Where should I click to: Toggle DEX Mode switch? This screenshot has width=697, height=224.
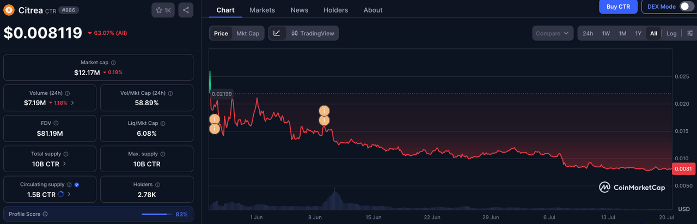pyautogui.click(x=687, y=7)
